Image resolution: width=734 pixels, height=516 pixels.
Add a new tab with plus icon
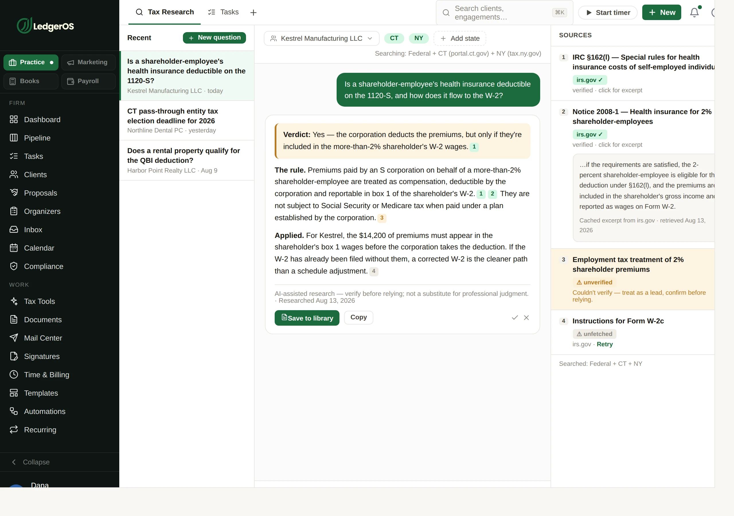(x=253, y=12)
